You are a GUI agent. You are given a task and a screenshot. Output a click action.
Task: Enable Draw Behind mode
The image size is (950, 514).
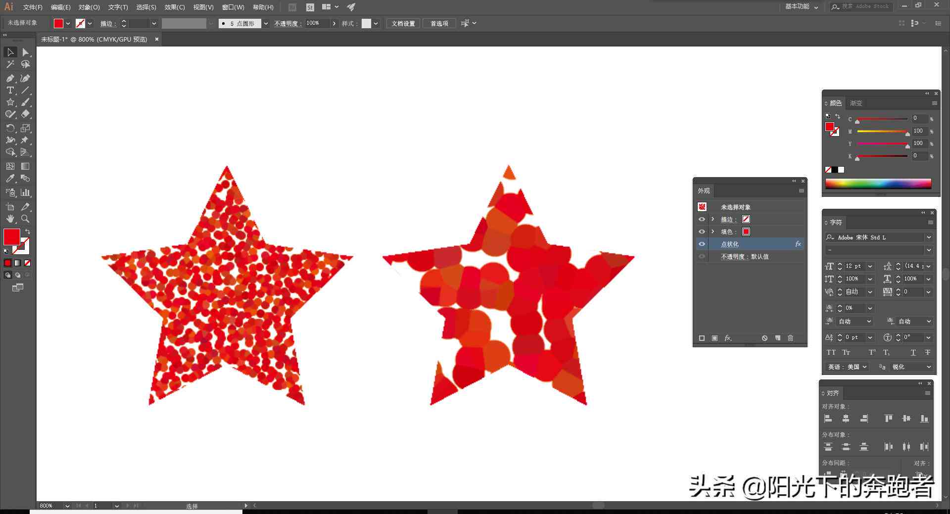[18, 275]
